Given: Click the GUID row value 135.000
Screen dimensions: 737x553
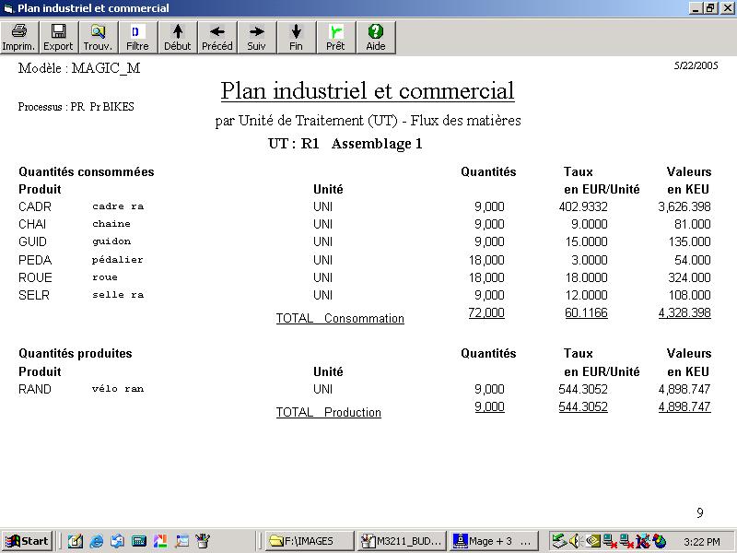Looking at the screenshot, I should click(x=689, y=241).
